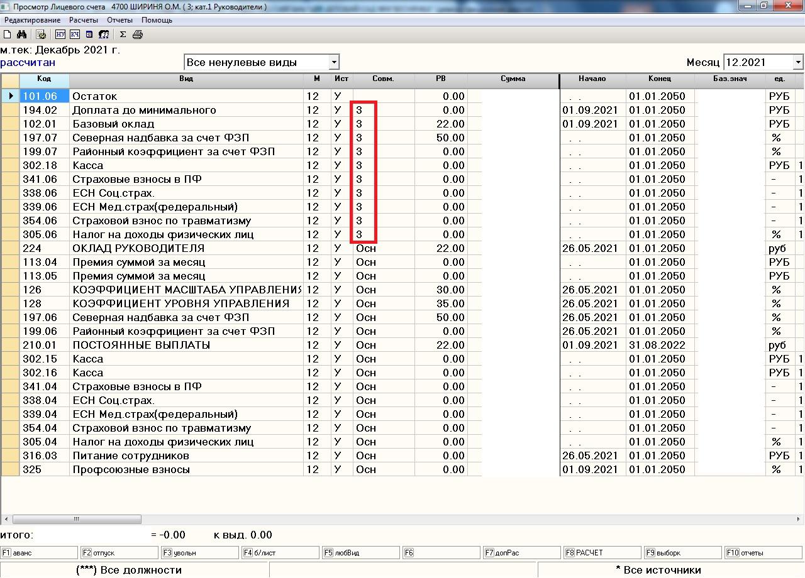Click code cell 341.06

(x=44, y=179)
